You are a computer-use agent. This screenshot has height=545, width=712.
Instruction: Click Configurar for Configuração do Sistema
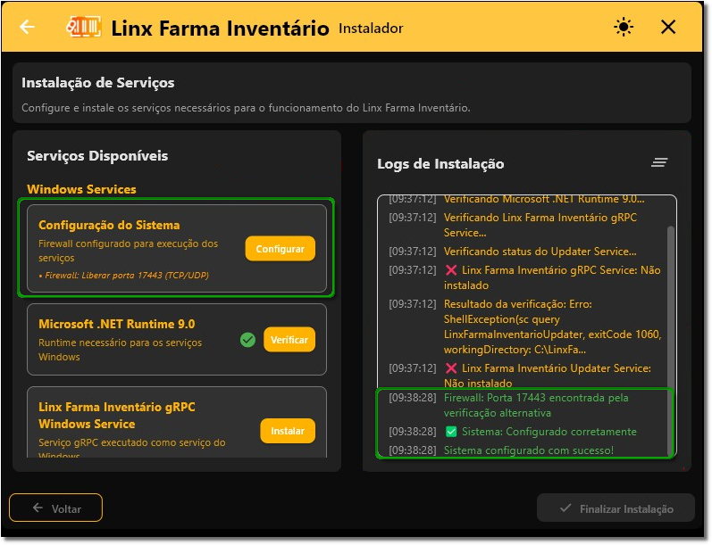click(x=281, y=249)
